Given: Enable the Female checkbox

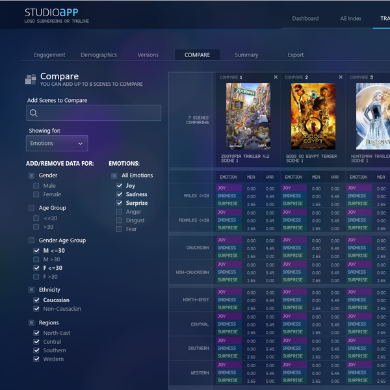Looking at the screenshot, I should (x=36, y=194).
